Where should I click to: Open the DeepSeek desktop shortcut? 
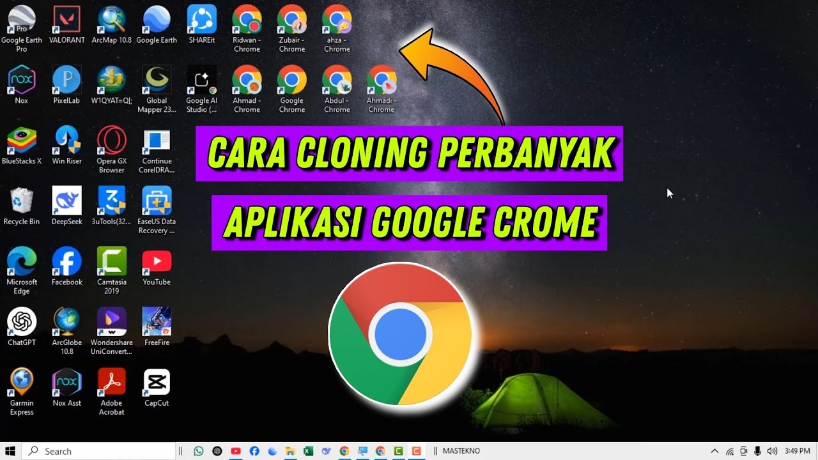click(66, 206)
